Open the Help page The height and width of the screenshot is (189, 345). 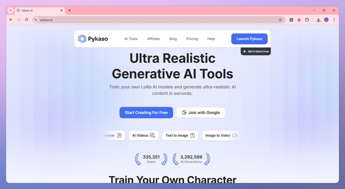[x=211, y=39]
